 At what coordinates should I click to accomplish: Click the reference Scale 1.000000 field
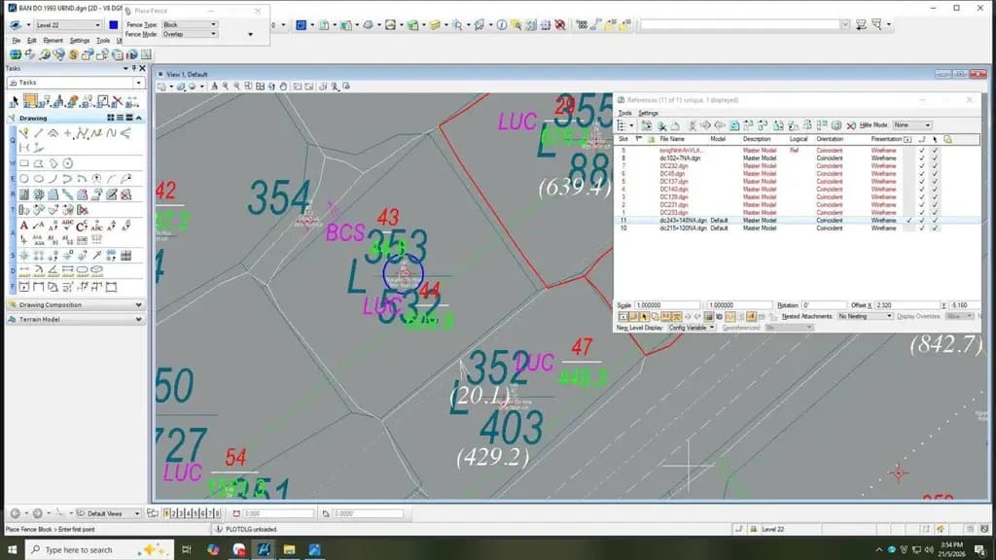point(667,305)
